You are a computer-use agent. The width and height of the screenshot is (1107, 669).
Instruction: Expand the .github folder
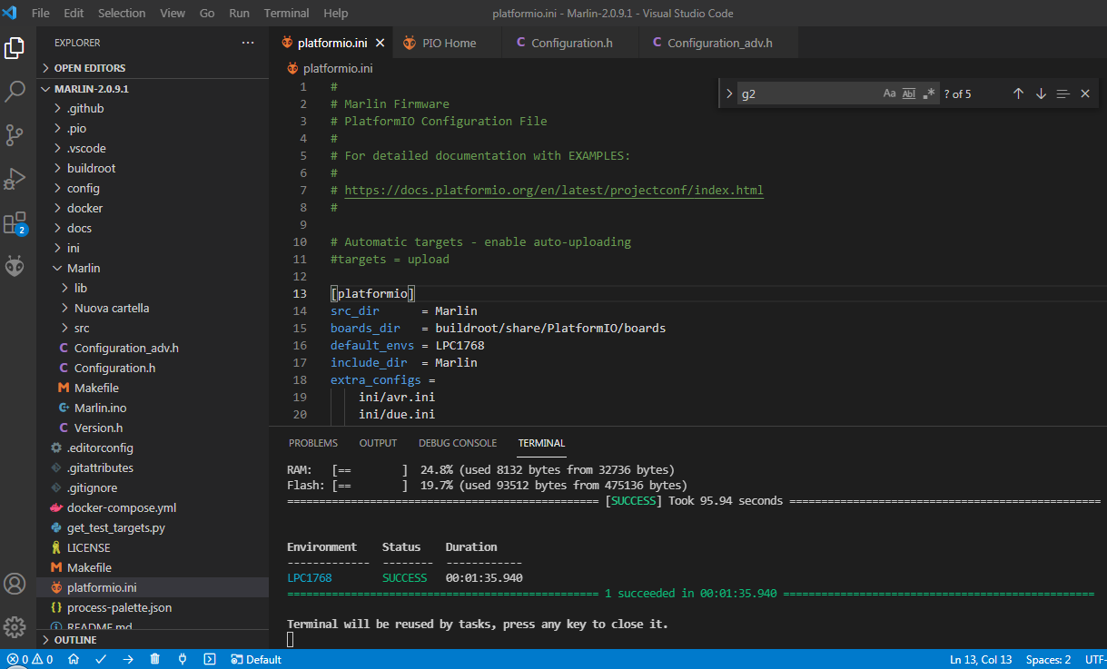point(153,108)
